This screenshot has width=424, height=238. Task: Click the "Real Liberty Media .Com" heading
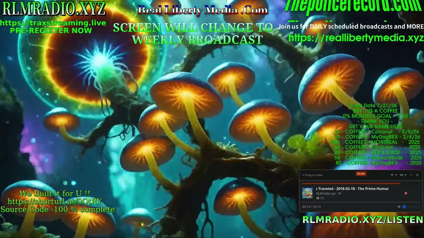click(x=203, y=10)
